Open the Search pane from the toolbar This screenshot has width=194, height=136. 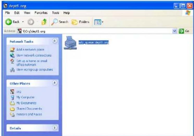pyautogui.click(x=60, y=22)
